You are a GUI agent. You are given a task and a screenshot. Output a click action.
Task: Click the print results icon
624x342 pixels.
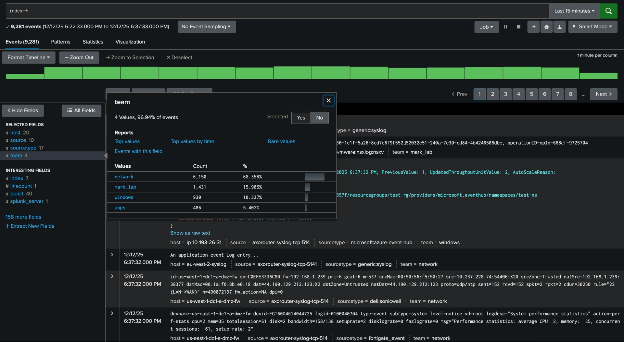pyautogui.click(x=546, y=27)
